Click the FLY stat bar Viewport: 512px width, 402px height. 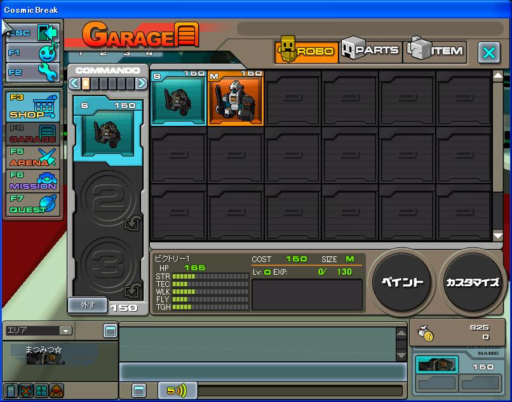[x=211, y=300]
